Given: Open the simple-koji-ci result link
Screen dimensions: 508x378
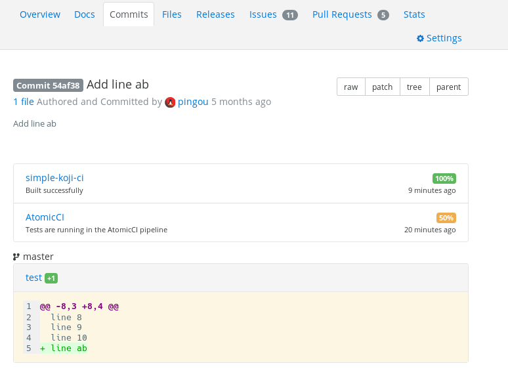Looking at the screenshot, I should 54,178.
